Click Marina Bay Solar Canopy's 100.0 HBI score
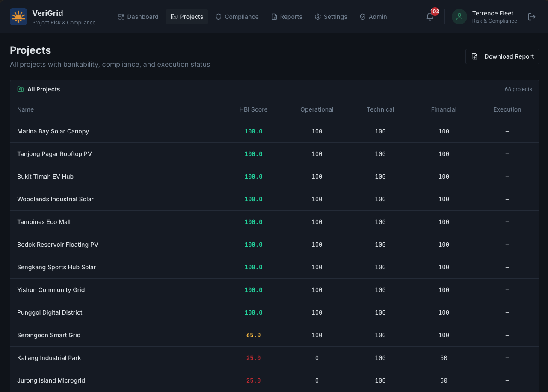This screenshot has width=548, height=392. tap(253, 131)
